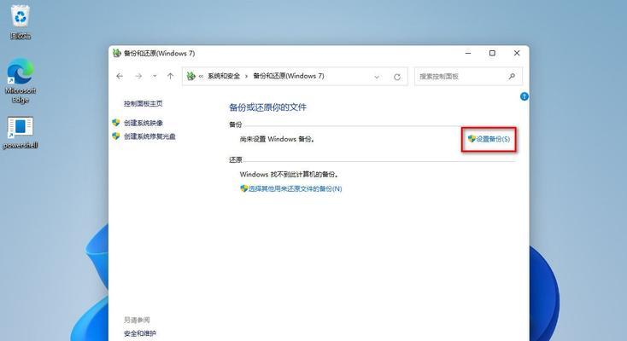627x341 pixels.
Task: Click the address bar control panel icon
Action: [191, 76]
